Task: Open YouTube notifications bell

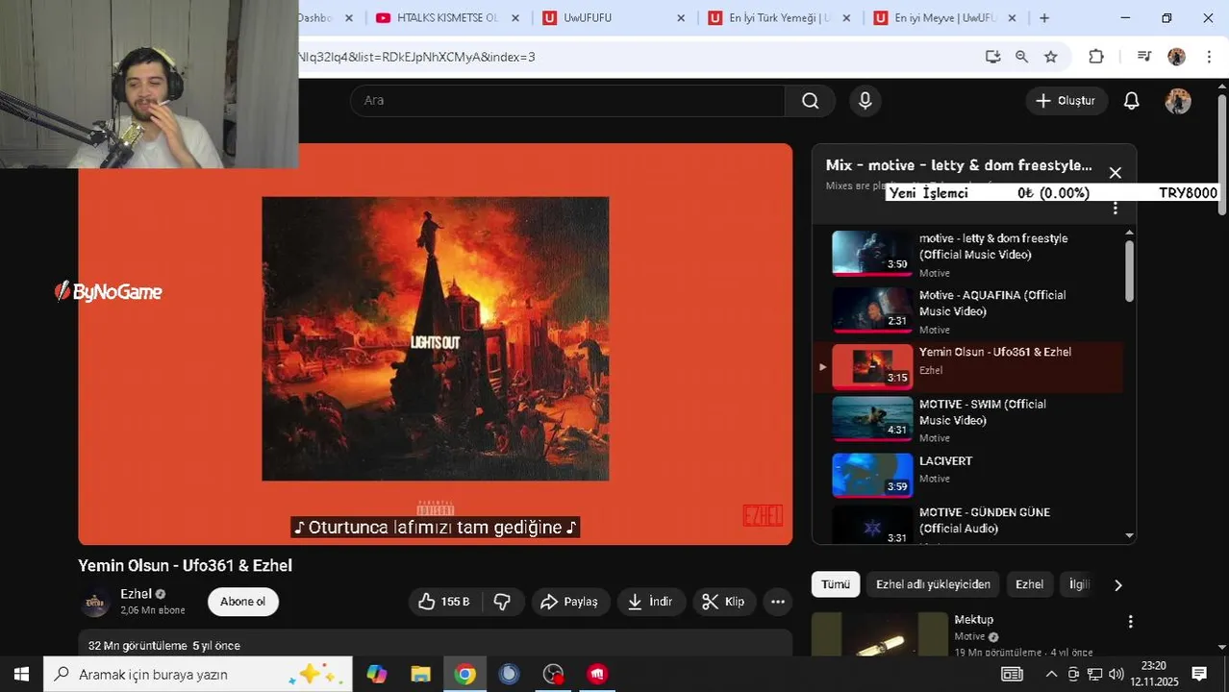Action: (x=1132, y=101)
